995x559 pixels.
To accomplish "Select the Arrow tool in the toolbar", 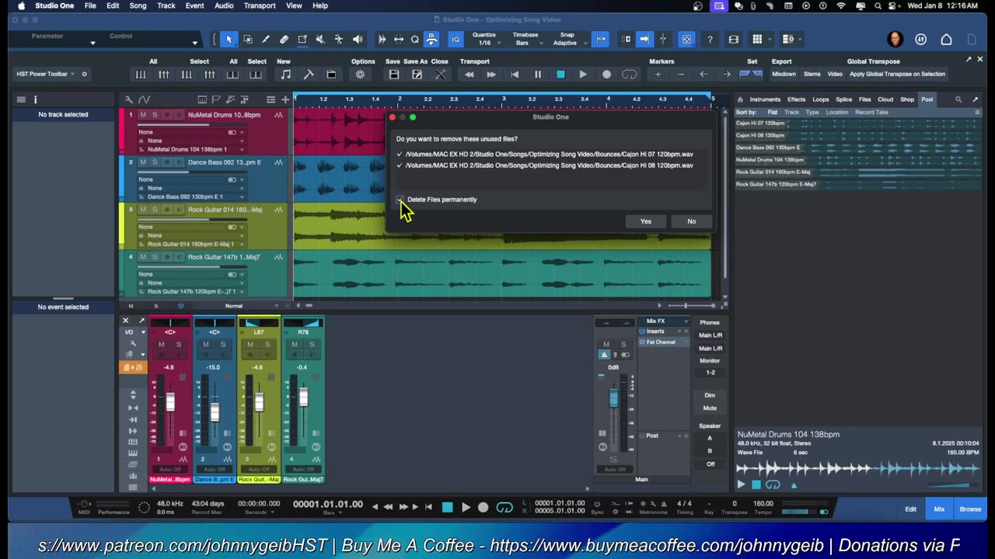I will click(229, 40).
